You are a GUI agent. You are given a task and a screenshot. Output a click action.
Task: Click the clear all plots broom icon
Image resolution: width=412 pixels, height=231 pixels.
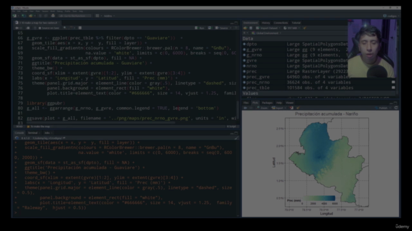click(x=298, y=108)
